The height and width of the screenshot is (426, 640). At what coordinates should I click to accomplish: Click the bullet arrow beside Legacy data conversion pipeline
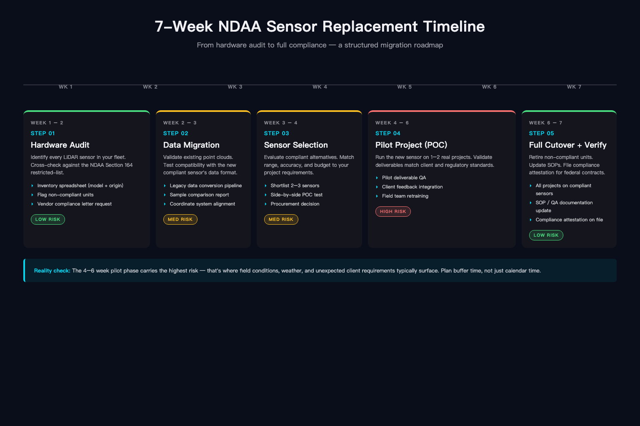point(165,186)
